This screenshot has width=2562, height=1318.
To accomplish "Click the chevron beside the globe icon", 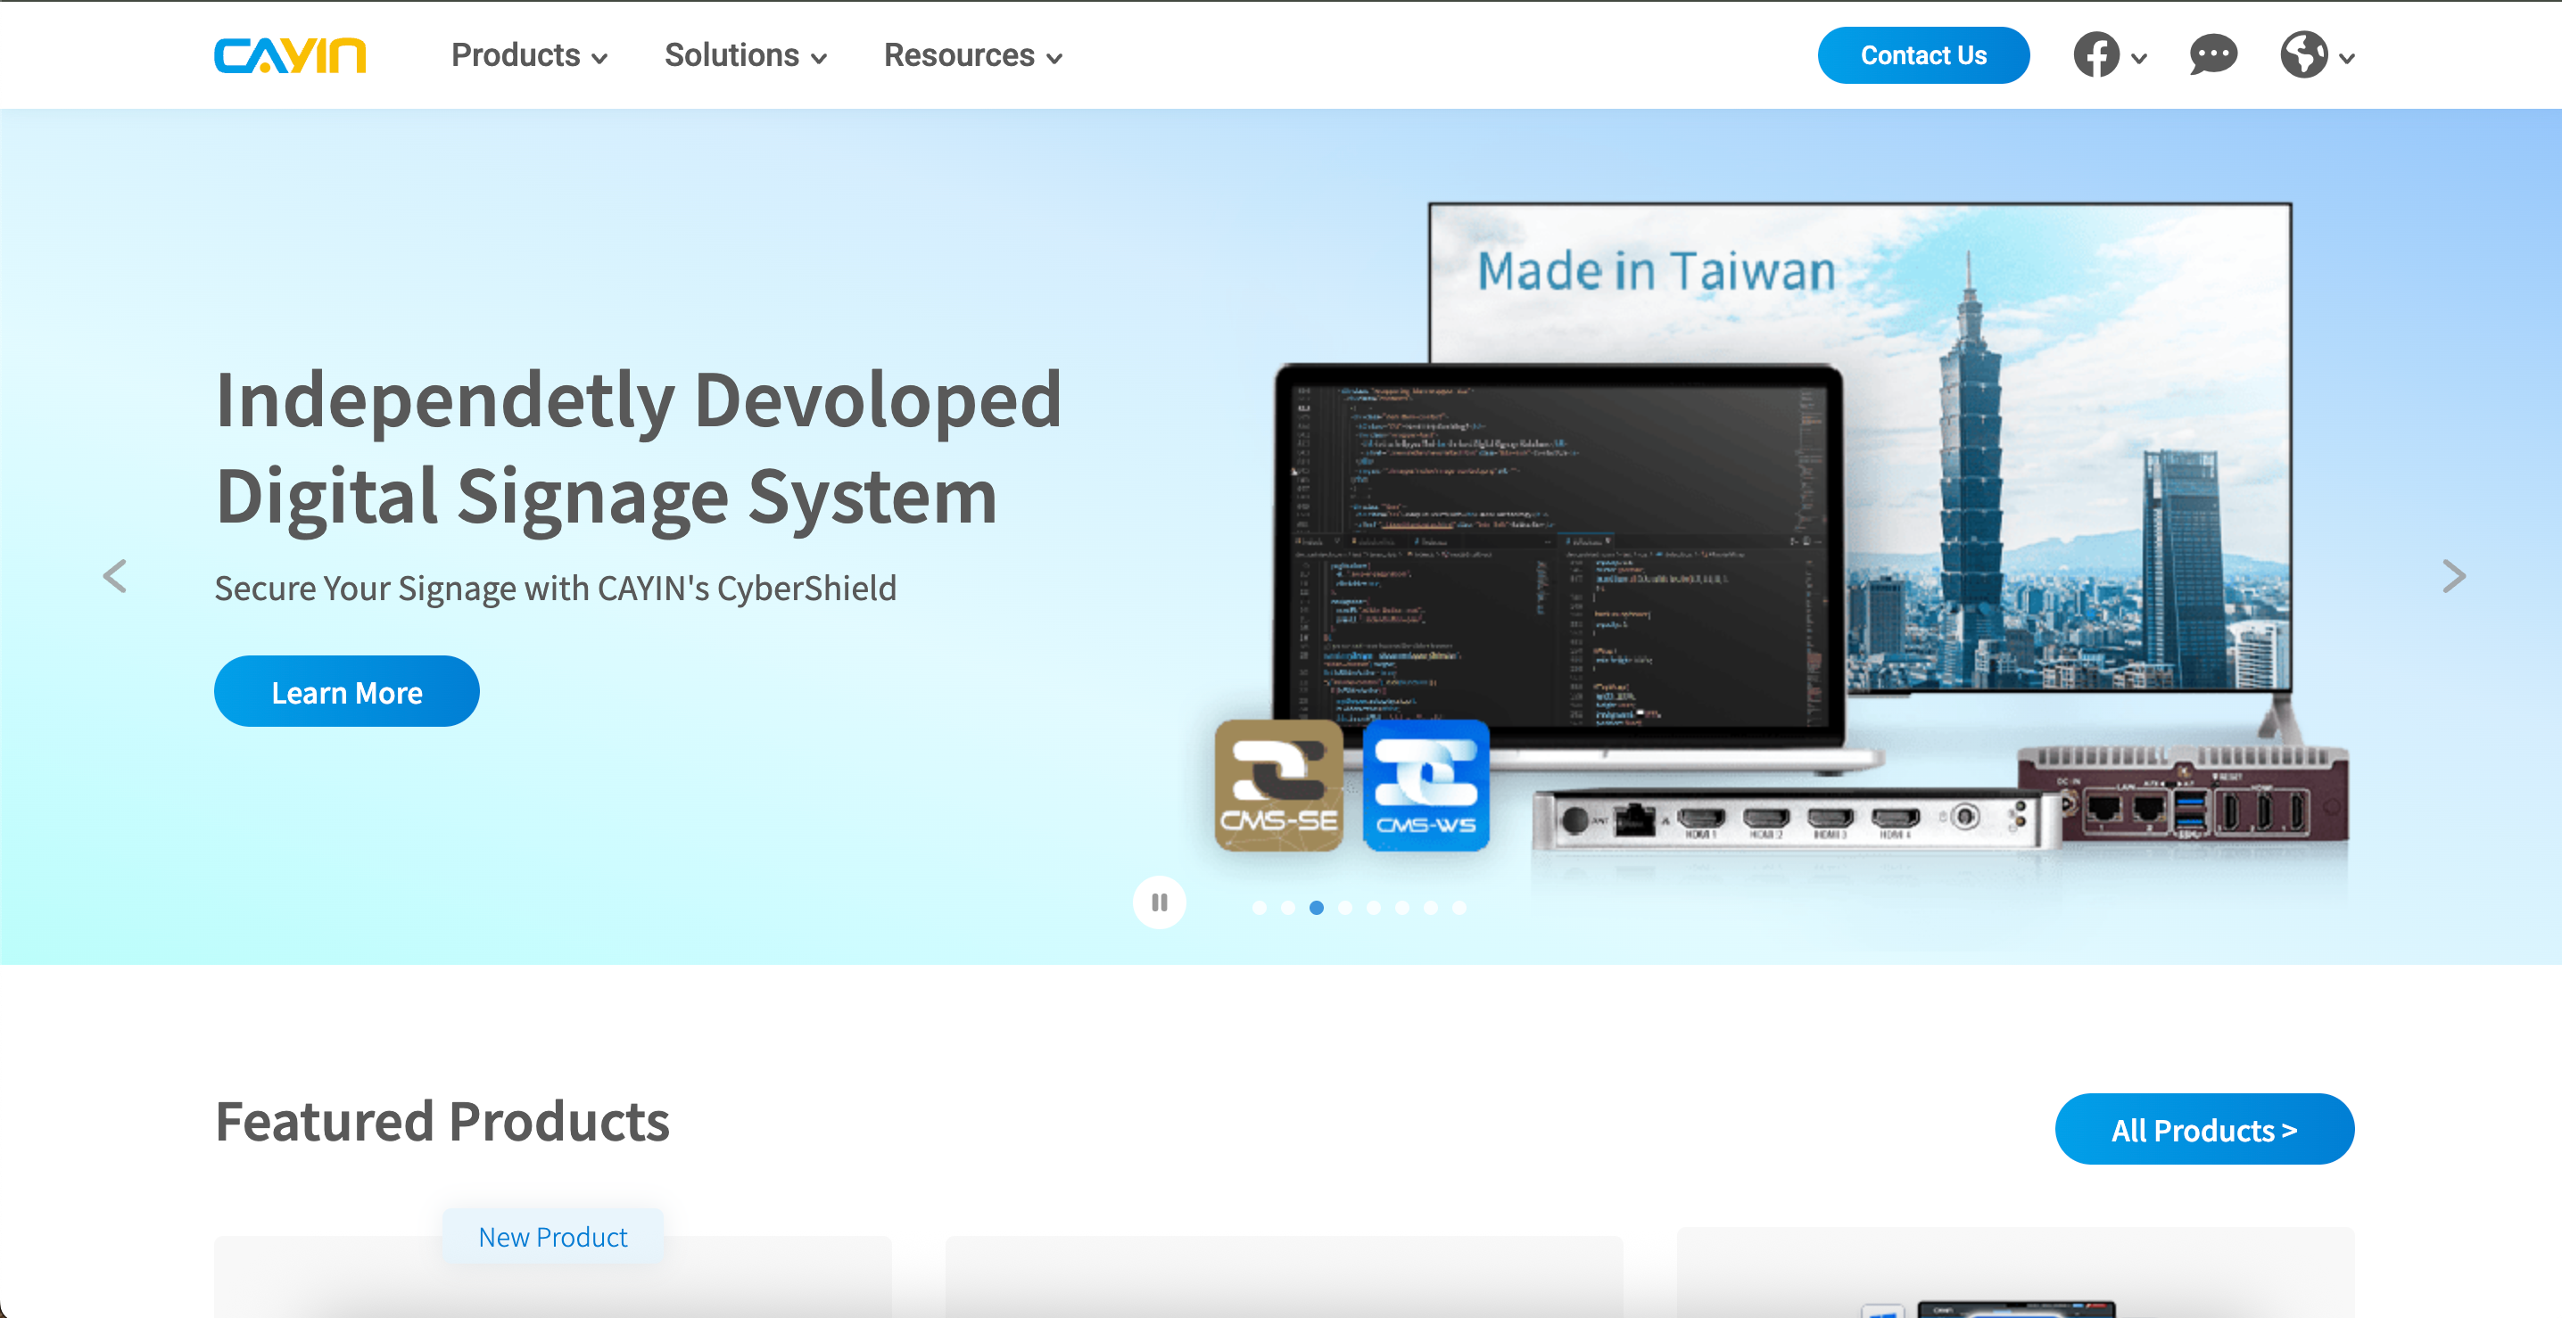I will coord(2347,59).
